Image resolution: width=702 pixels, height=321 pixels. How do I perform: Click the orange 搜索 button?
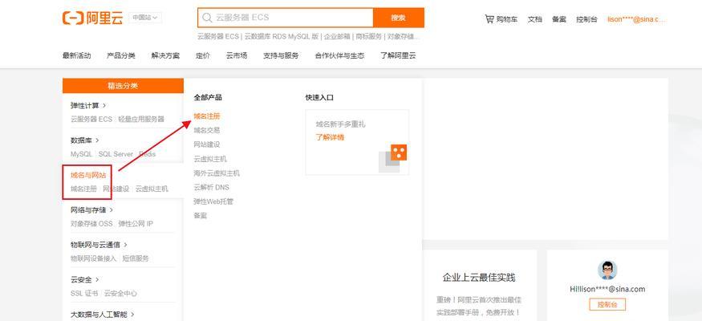pyautogui.click(x=399, y=18)
